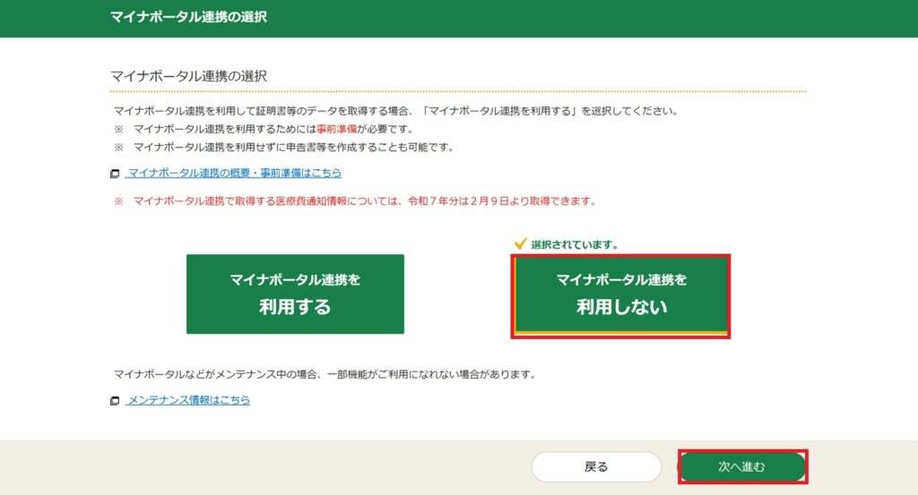Open the メンテナンス情報はこちら link

pos(188,400)
